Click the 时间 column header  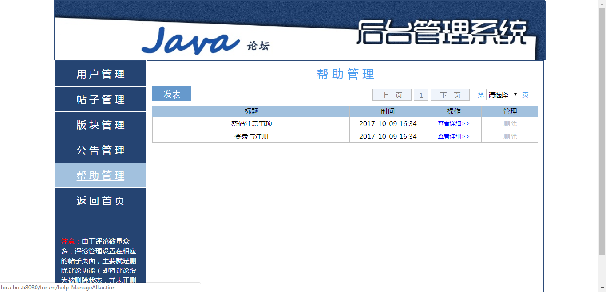tap(388, 111)
